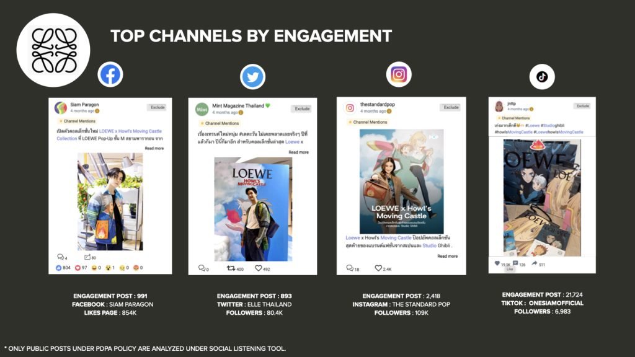The height and width of the screenshot is (357, 635).
Task: Click Channel Mentions tag on jnttp post
Action: [x=513, y=118]
